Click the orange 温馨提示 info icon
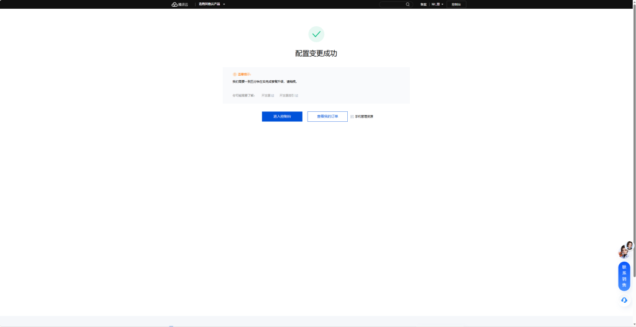The width and height of the screenshot is (636, 327). click(x=234, y=75)
